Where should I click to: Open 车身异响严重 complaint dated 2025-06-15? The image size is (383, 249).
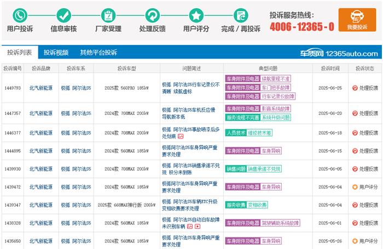pyautogui.click(x=190, y=151)
